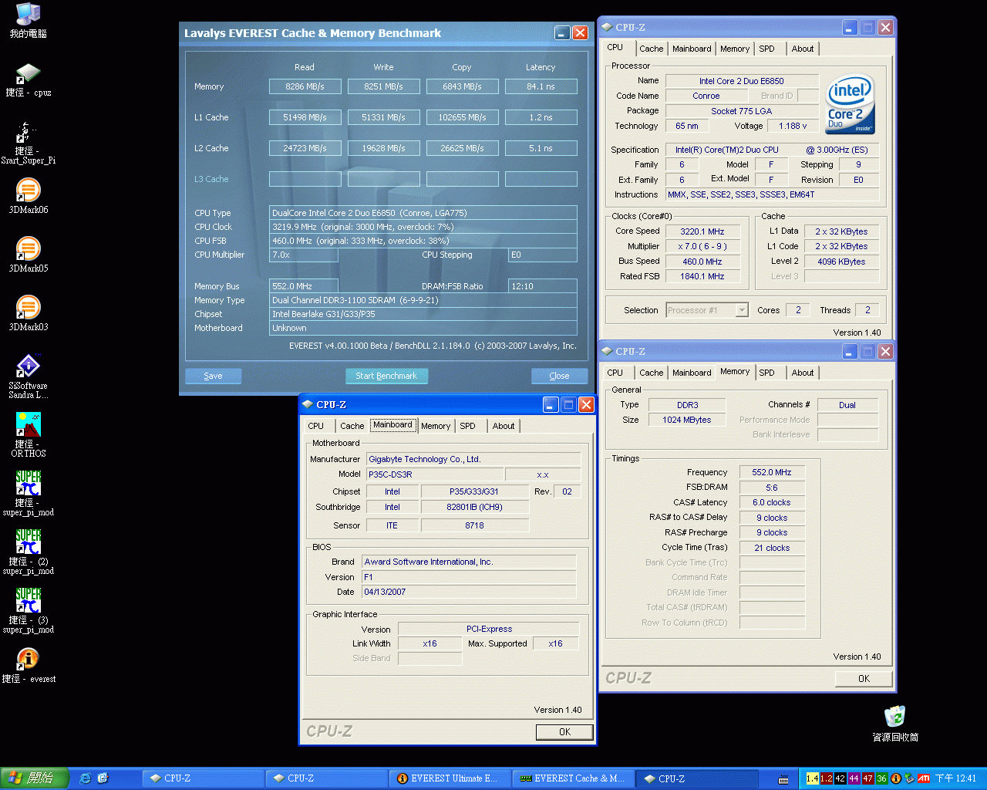Select the Srart_Super_Pi shortcut icon
The height and width of the screenshot is (790, 987).
(x=29, y=143)
